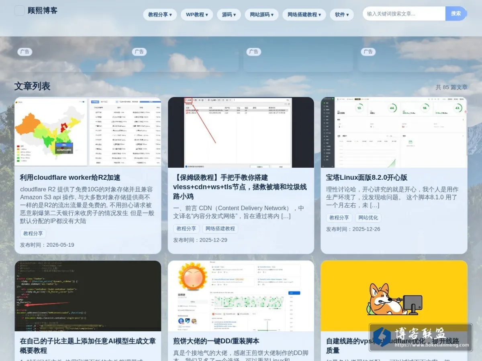Click the 文章列表 heading
Screen dimensions: 482x361
point(32,86)
